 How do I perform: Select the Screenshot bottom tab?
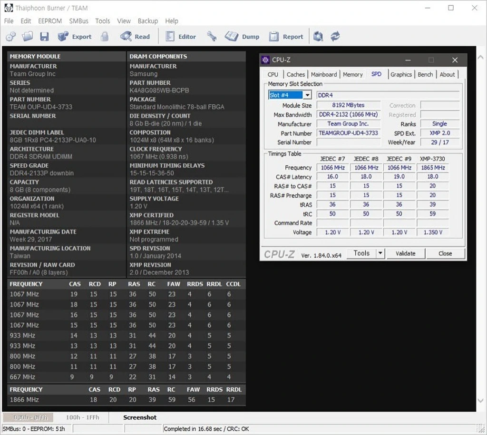coord(140,417)
